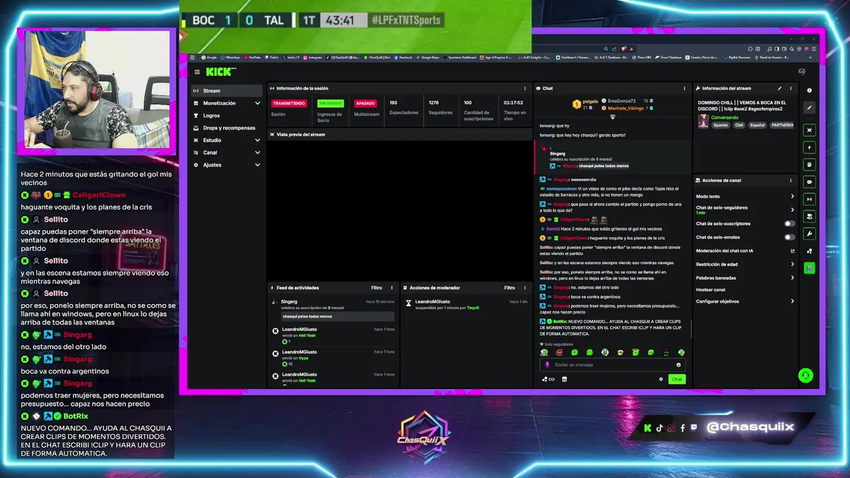Click the pencil icon in right rail
This screenshot has height=478, width=850.
(809, 108)
